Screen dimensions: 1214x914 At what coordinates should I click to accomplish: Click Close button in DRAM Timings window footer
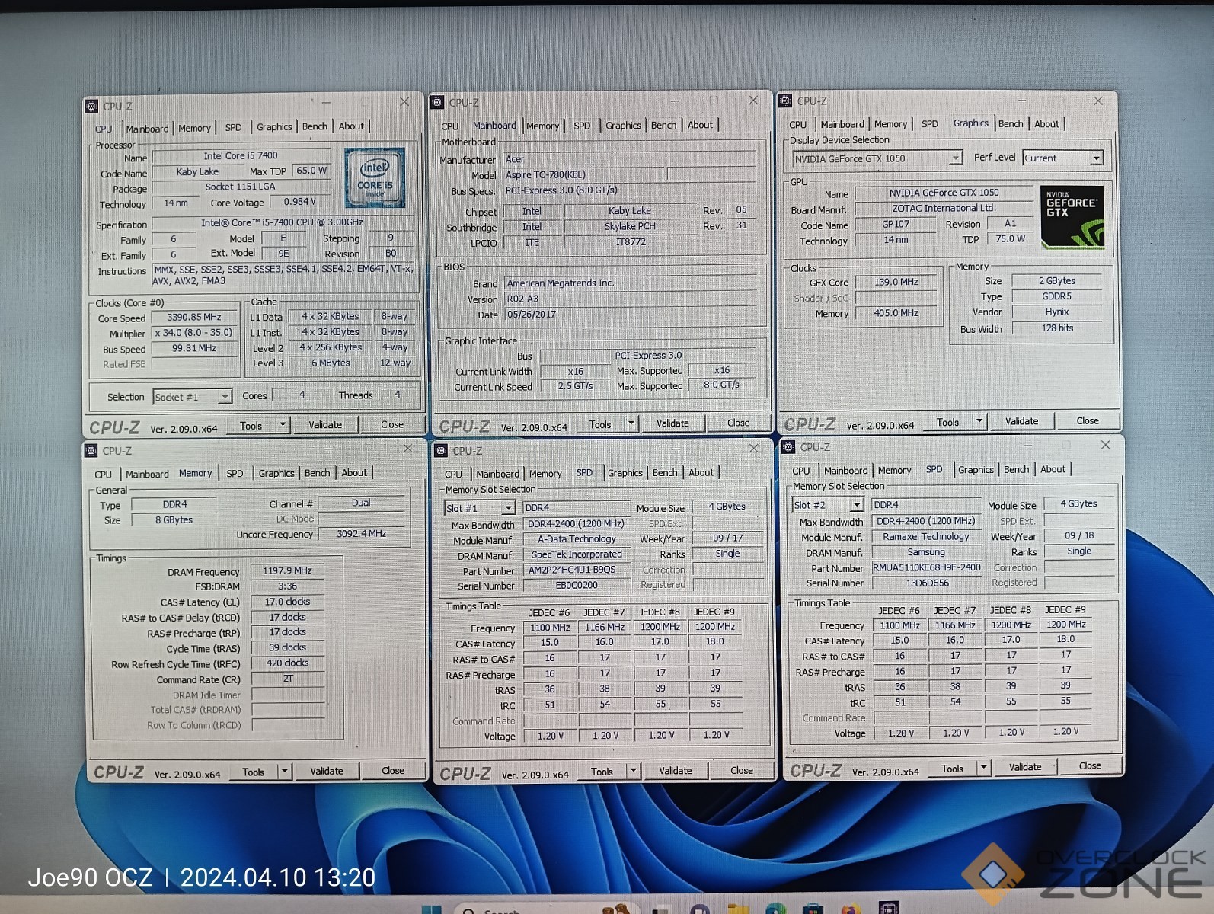point(393,771)
